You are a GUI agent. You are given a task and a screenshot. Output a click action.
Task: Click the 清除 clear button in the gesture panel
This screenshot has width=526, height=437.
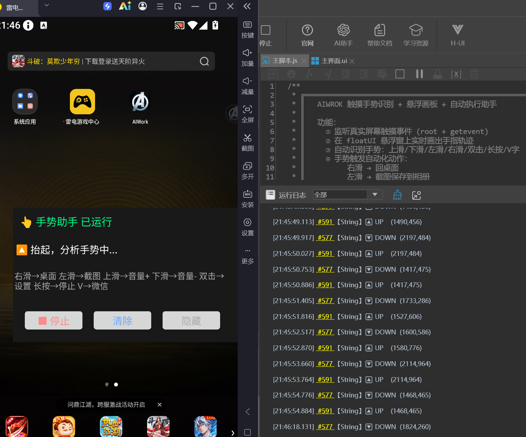click(123, 321)
